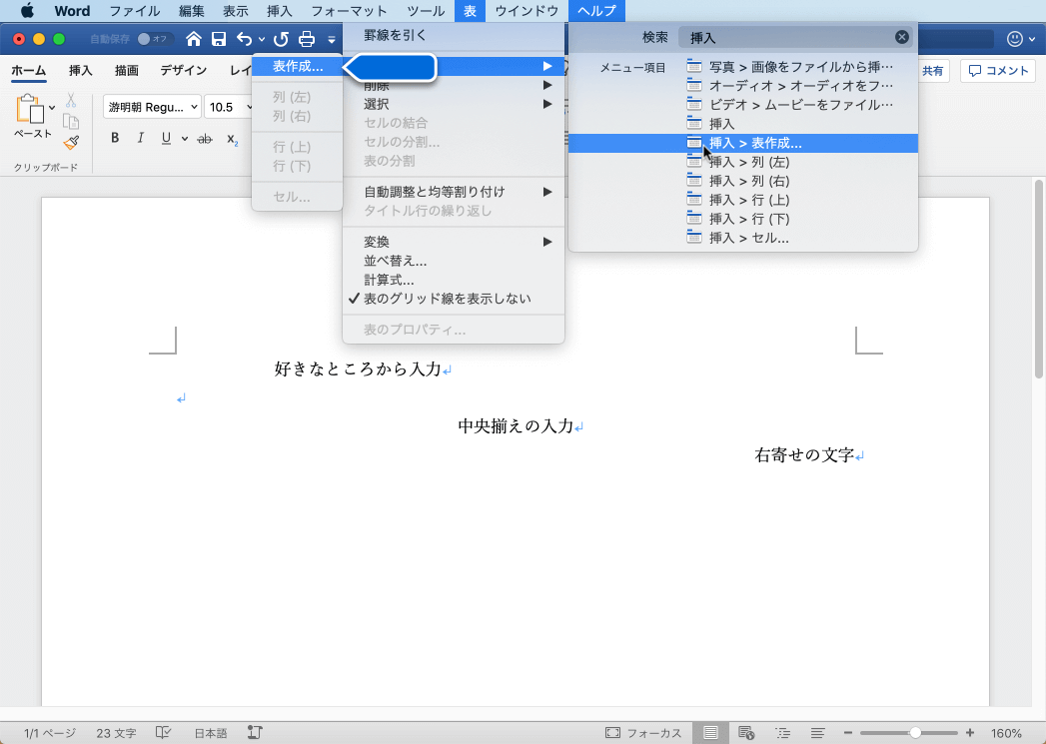This screenshot has width=1046, height=744.
Task: Open the Apple menu
Action: (27, 11)
